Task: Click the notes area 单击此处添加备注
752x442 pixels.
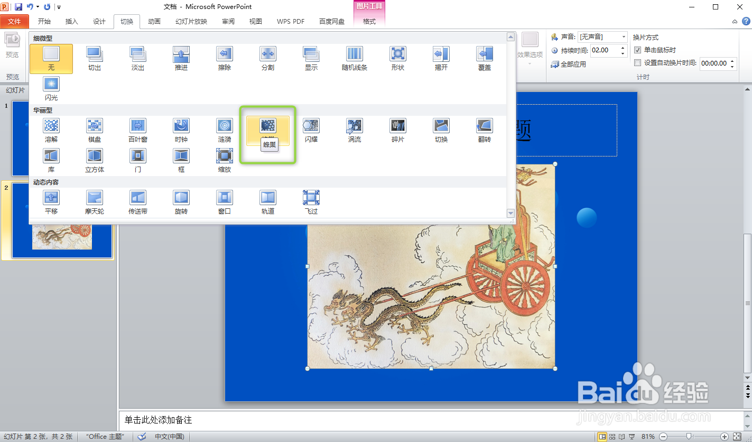Action: [x=431, y=420]
